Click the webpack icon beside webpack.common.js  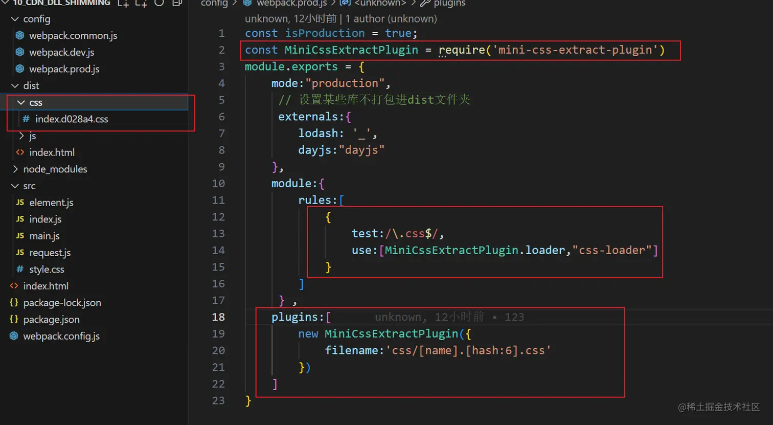[x=20, y=35]
